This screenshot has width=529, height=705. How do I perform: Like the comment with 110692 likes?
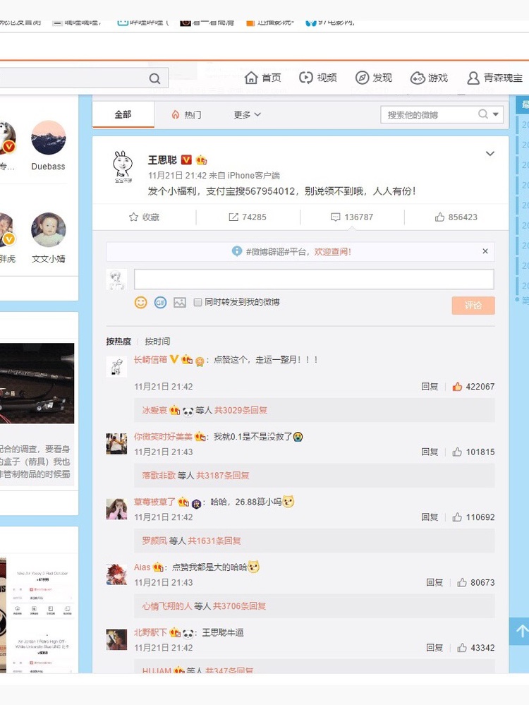click(x=457, y=517)
